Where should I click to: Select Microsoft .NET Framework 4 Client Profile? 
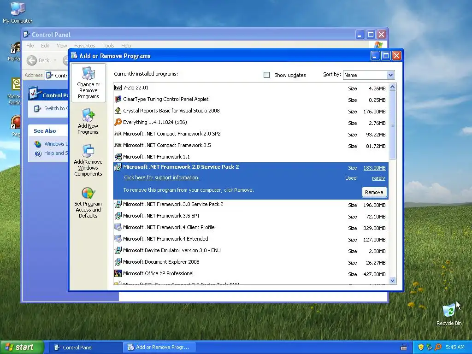click(251, 228)
